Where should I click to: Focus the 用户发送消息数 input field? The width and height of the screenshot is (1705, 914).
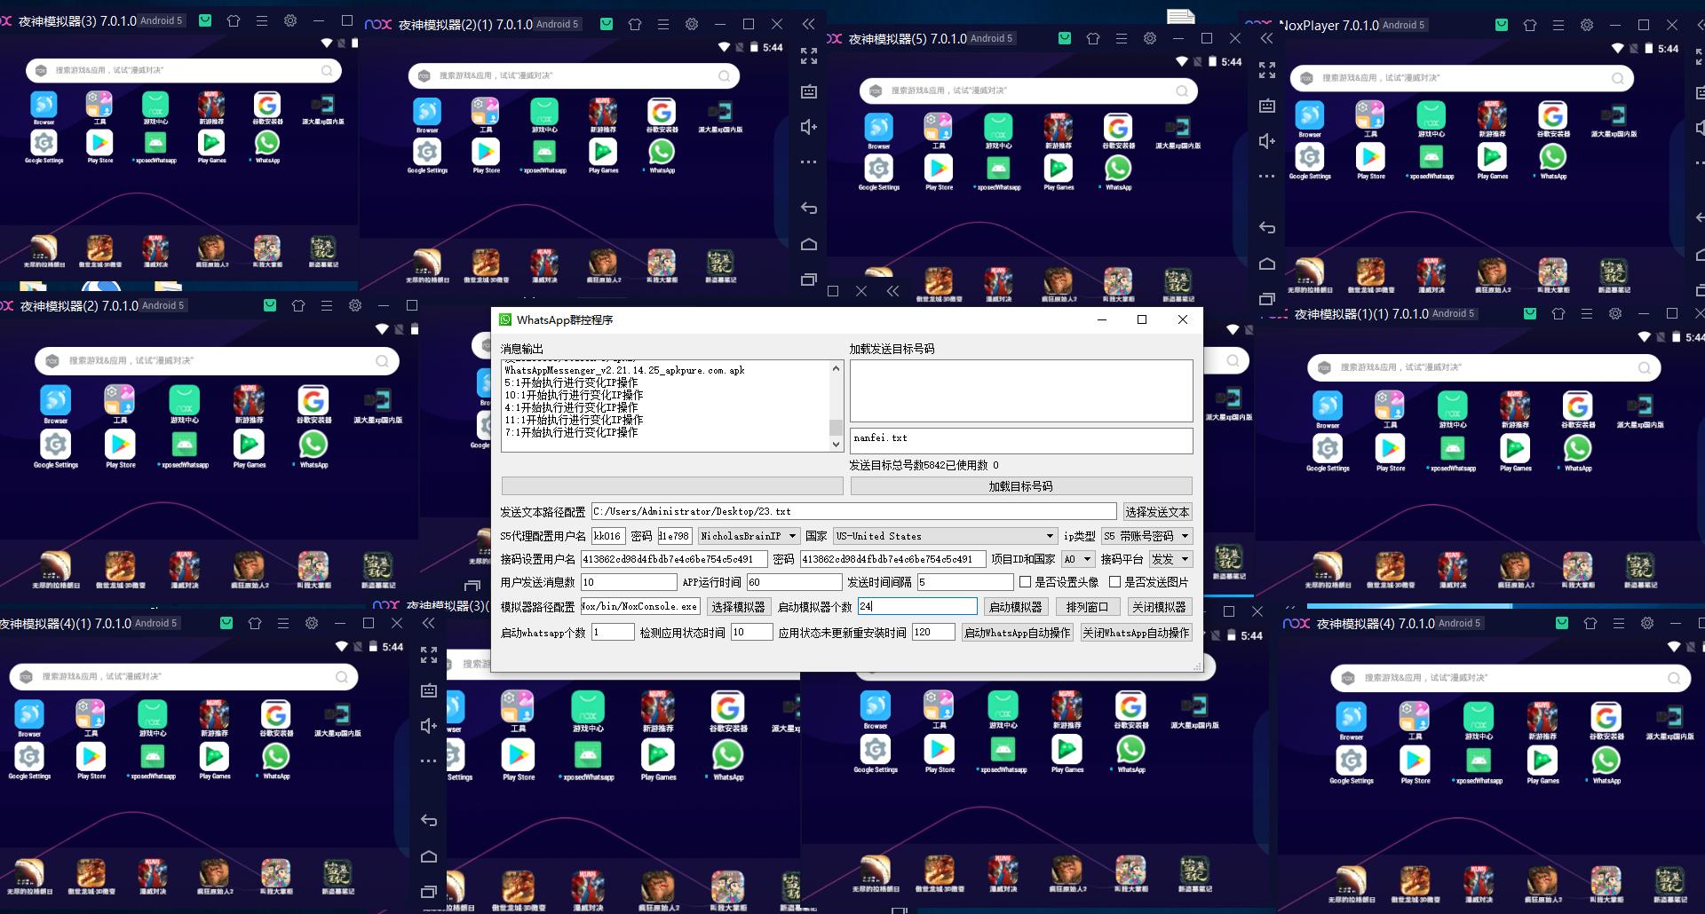629,582
